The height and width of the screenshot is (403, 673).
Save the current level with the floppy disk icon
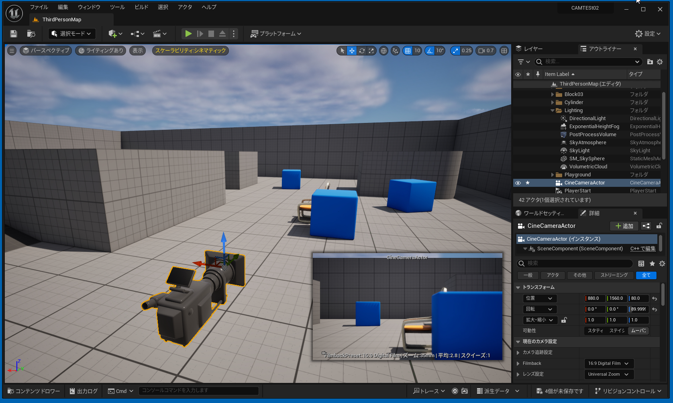click(x=14, y=34)
